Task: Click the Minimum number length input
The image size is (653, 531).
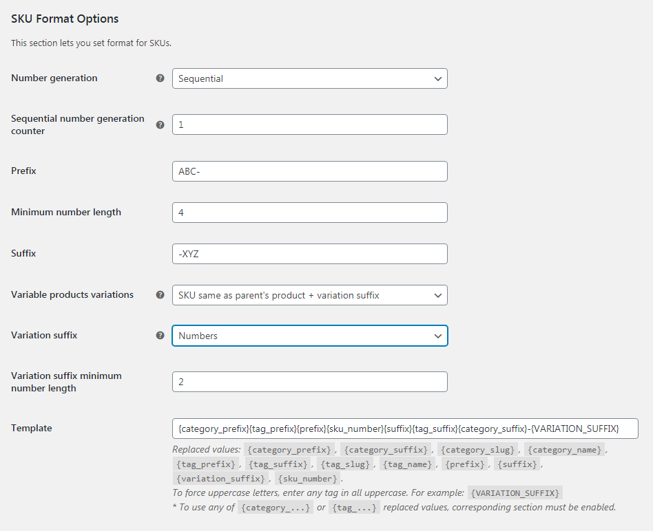Action: click(310, 213)
